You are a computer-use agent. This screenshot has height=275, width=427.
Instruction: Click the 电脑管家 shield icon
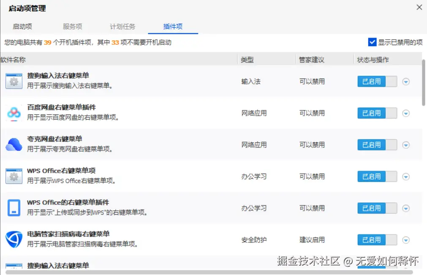click(x=14, y=240)
